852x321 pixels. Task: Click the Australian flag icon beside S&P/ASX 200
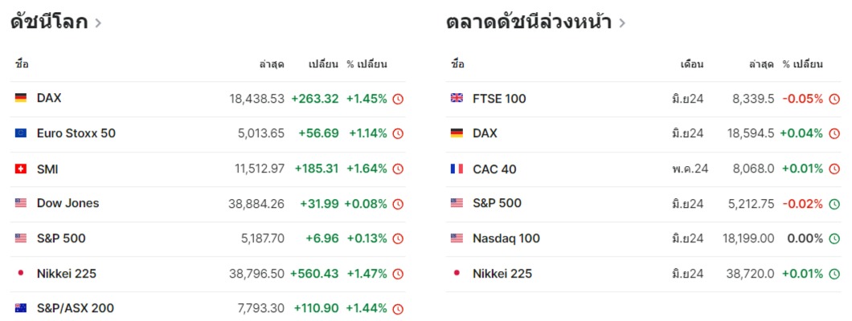(21, 308)
